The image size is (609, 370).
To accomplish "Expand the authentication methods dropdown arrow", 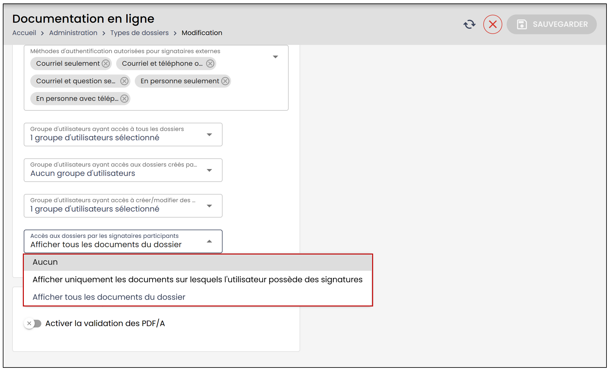I will pos(275,57).
